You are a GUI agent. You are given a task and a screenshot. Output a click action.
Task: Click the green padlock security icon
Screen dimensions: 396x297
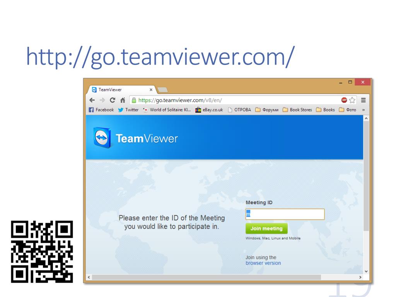coord(134,100)
